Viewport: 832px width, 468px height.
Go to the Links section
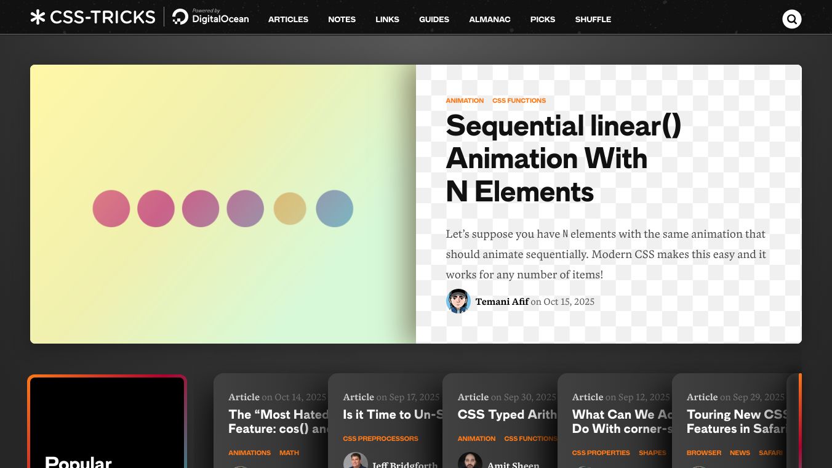coord(388,19)
